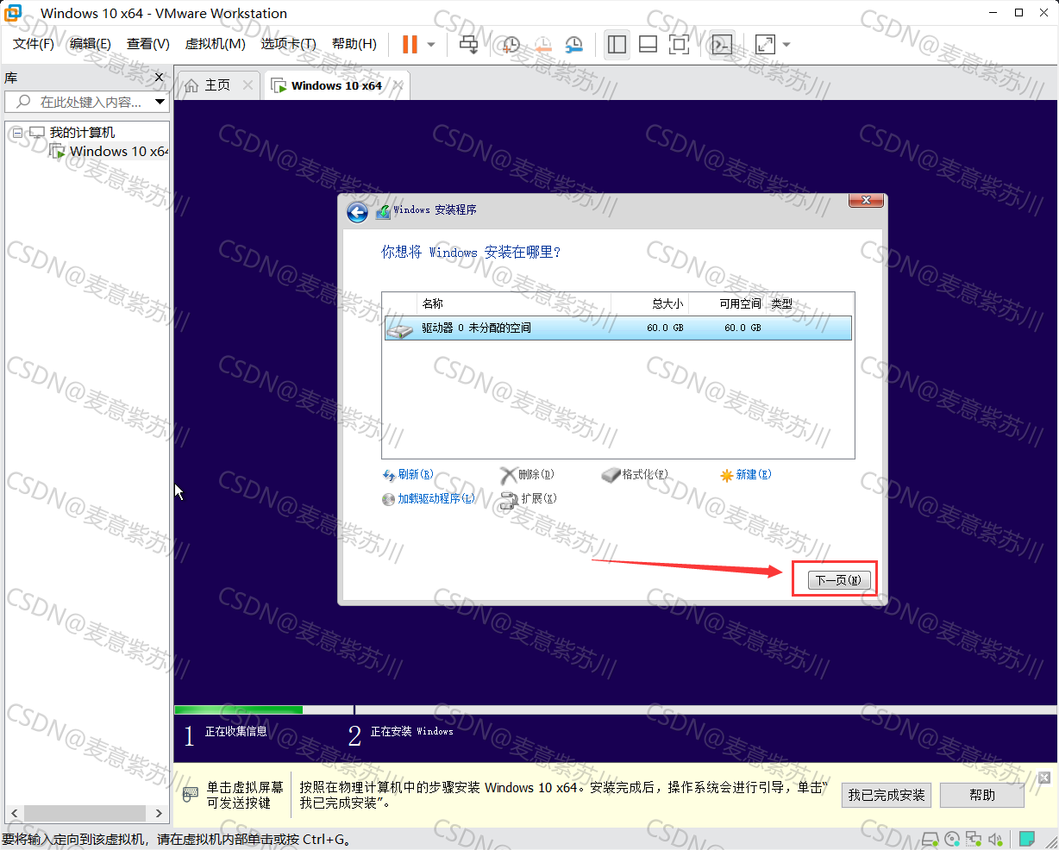Click the sound card status icon

click(995, 839)
